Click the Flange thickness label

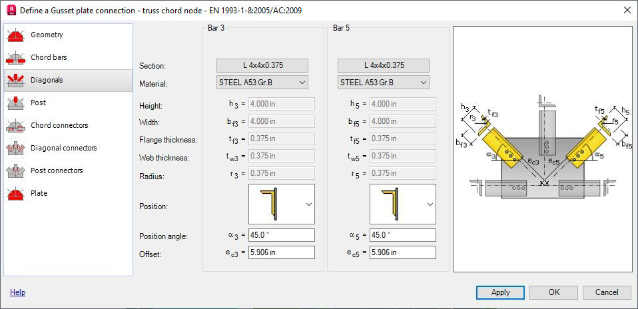pyautogui.click(x=168, y=140)
